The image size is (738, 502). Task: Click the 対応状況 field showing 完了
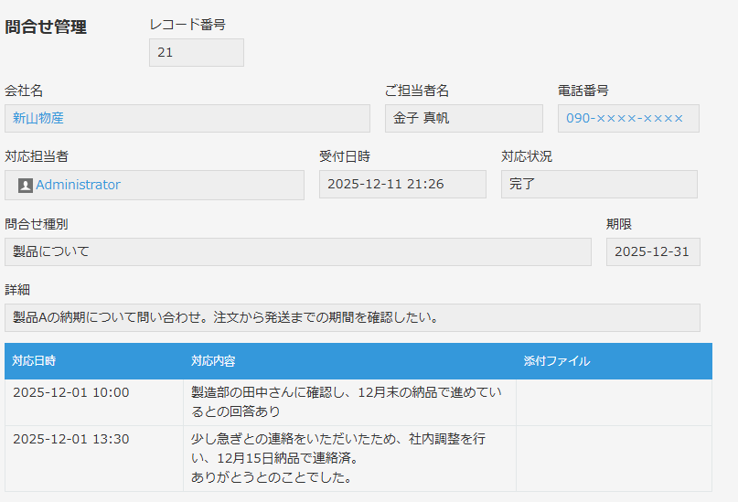click(598, 184)
